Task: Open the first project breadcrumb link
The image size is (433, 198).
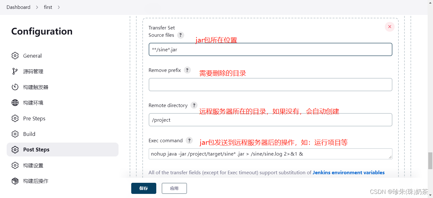Action: click(48, 7)
